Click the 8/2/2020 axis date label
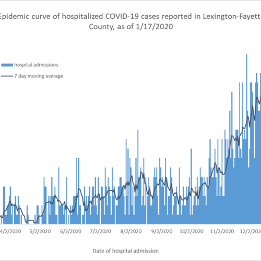Image resolution: width=261 pixels, height=261 pixels. (131, 231)
